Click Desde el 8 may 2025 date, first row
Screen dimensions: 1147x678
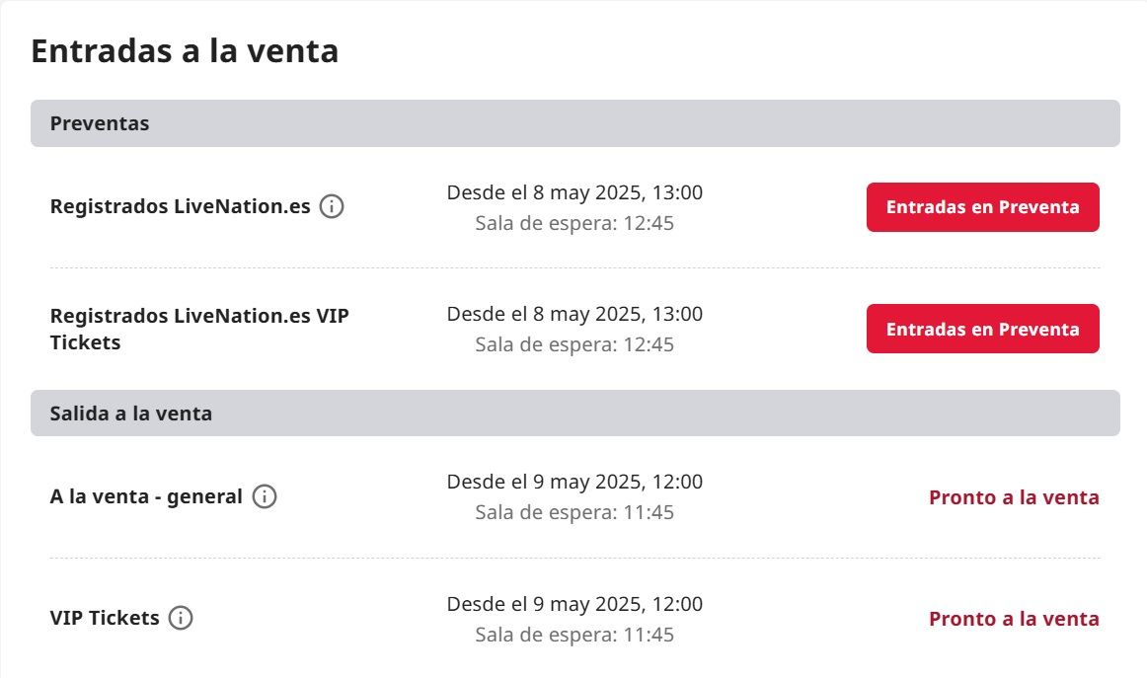(574, 192)
